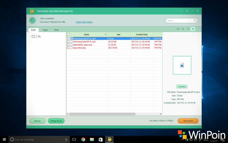228x143 pixels.
Task: Click the drive icon next to ?:\
Action: (36, 36)
